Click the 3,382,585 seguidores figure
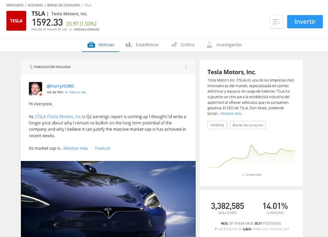328x237 pixels. [227, 206]
